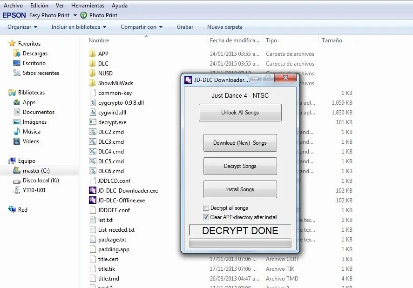Open the Compartir con dropdown
Screen dimensions: 413x288
[142, 27]
